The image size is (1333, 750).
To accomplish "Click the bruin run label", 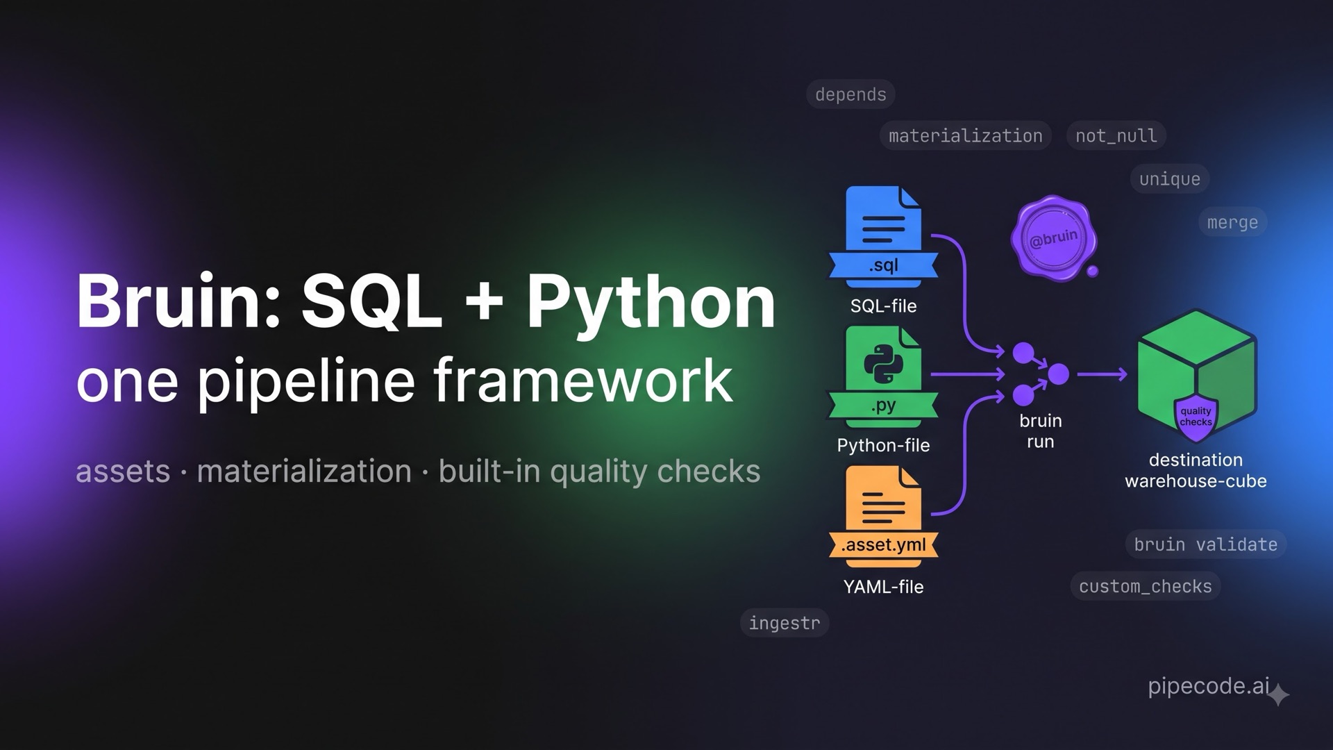I will click(1040, 431).
